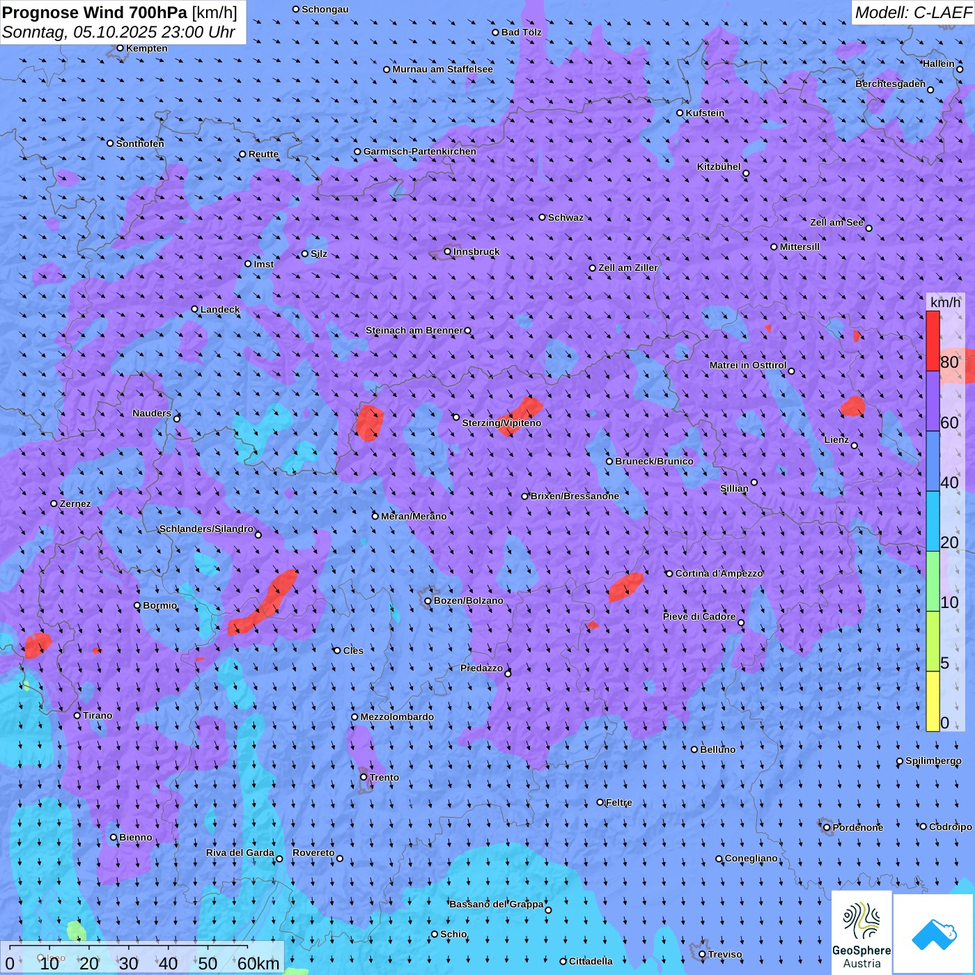The width and height of the screenshot is (975, 975).
Task: Select the yellow legend swatch between 0 and 5
Action: click(933, 701)
